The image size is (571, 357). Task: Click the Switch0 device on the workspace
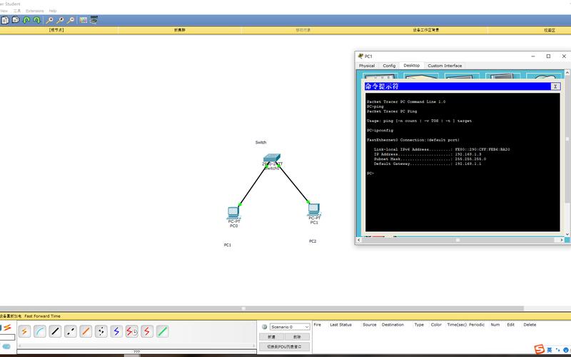pyautogui.click(x=272, y=159)
